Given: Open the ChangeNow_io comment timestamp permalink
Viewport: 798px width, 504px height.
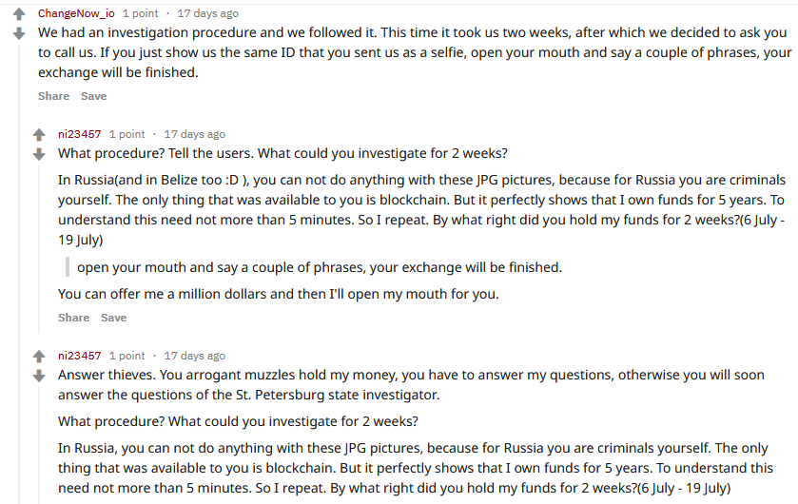Looking at the screenshot, I should click(x=207, y=13).
